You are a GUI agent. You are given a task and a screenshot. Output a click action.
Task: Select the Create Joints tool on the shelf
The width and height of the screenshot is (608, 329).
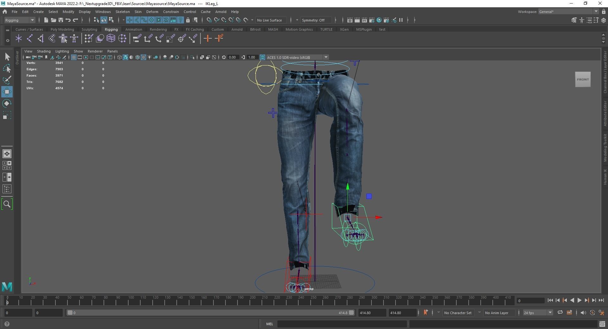tap(30, 39)
